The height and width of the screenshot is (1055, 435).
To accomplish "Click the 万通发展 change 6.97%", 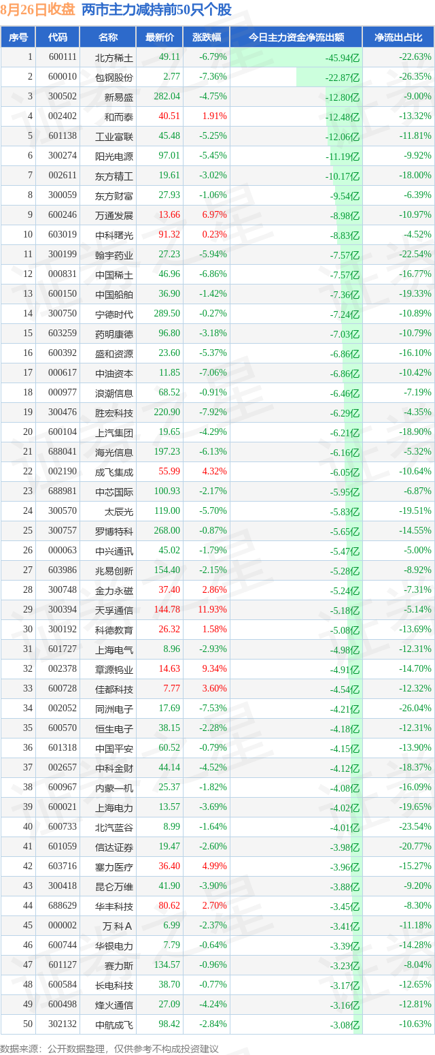I will coord(215,214).
